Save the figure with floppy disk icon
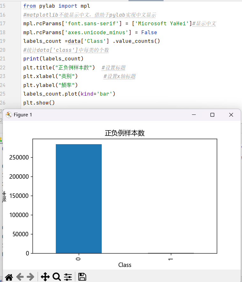Screen dimensions: 242x282 (x=82, y=277)
